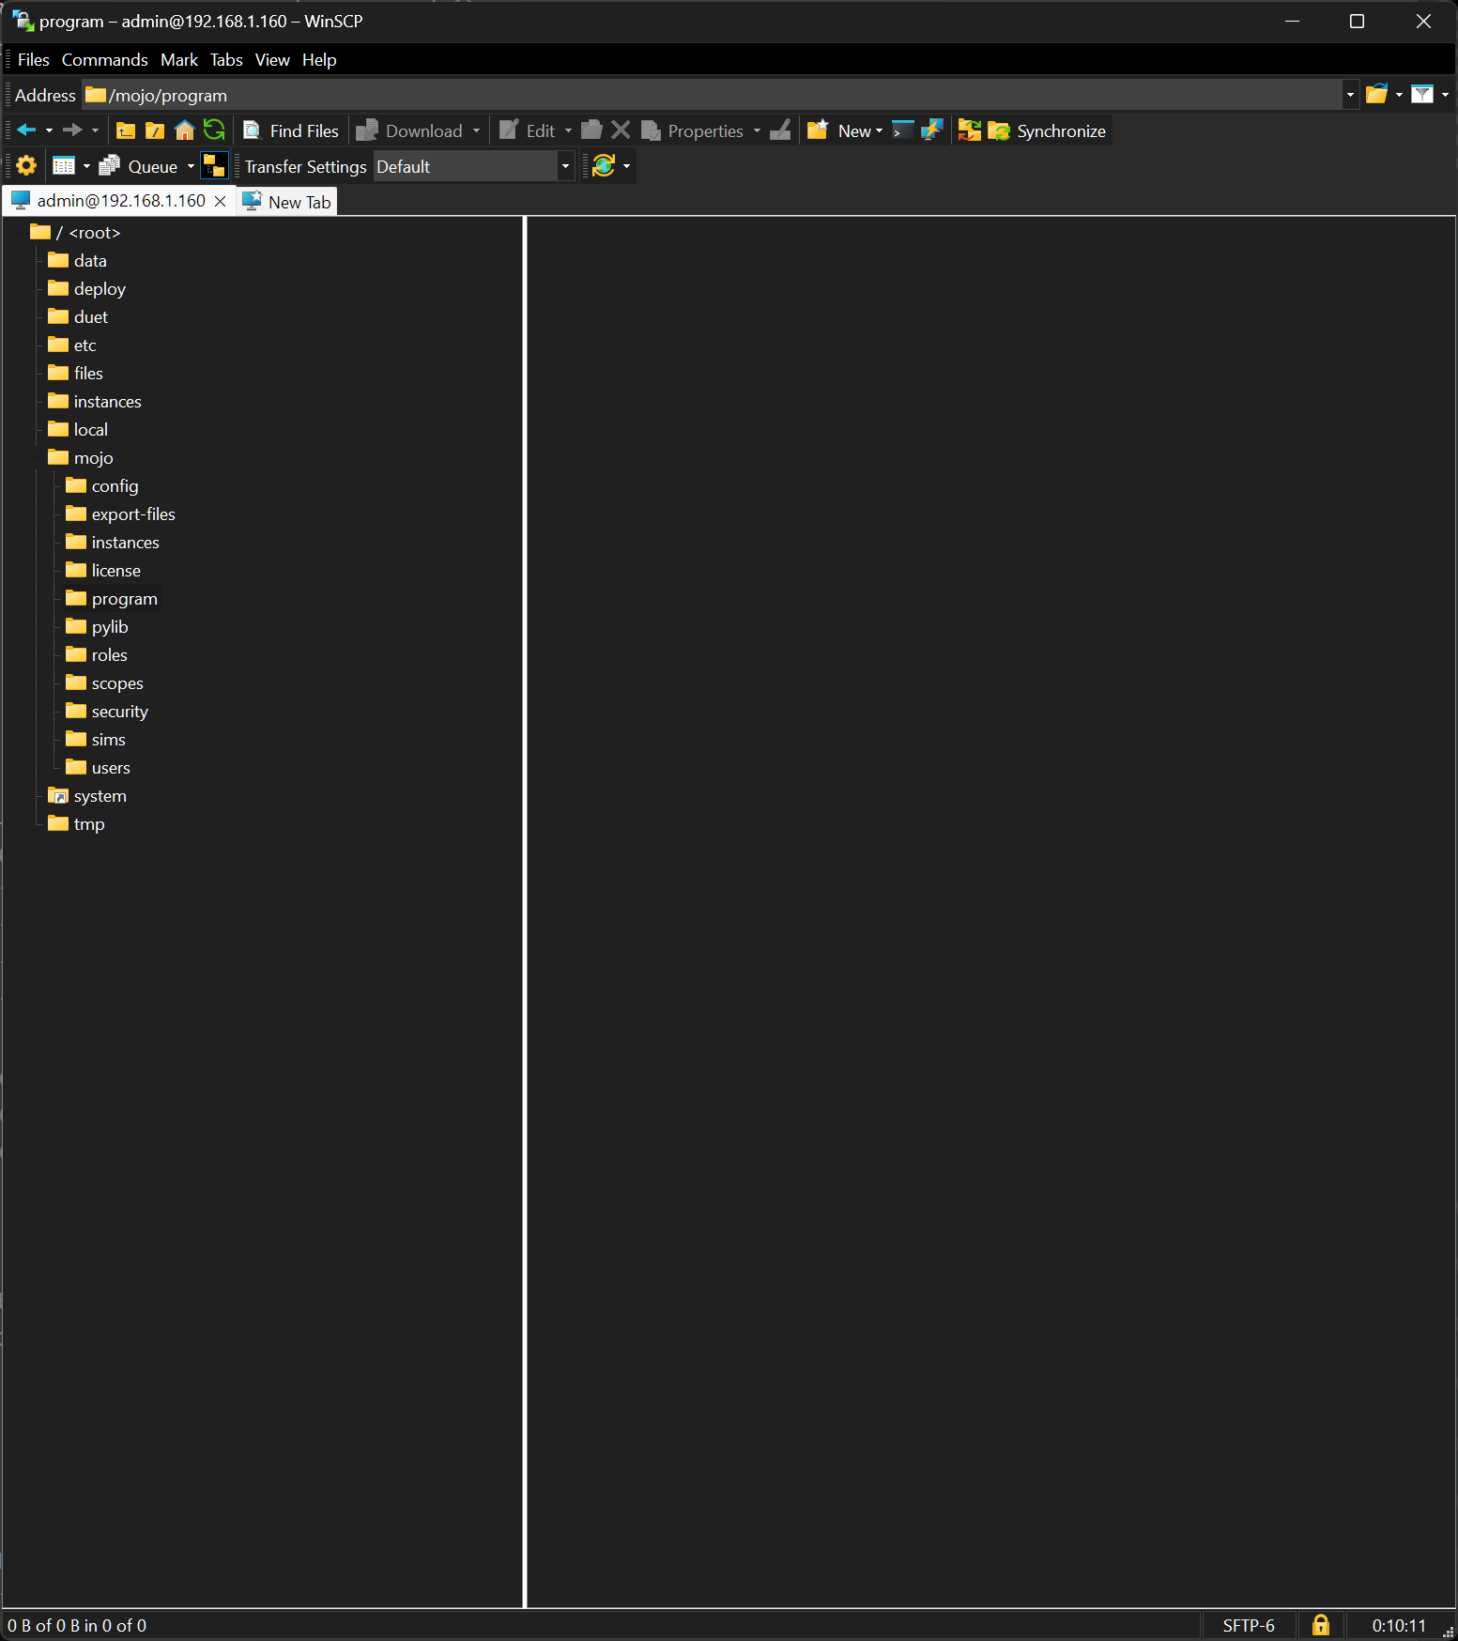The height and width of the screenshot is (1641, 1458).
Task: Expand the forward history dropdown arrow
Action: 95,130
